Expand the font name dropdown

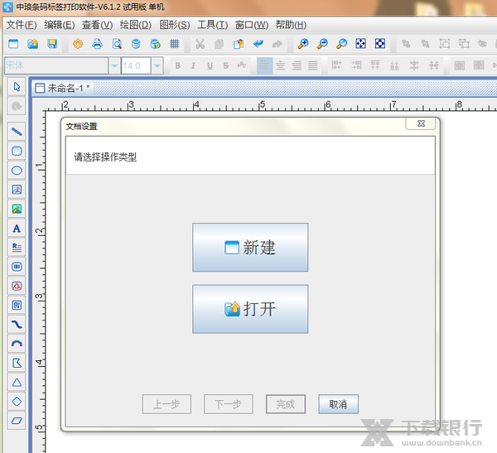pos(113,65)
